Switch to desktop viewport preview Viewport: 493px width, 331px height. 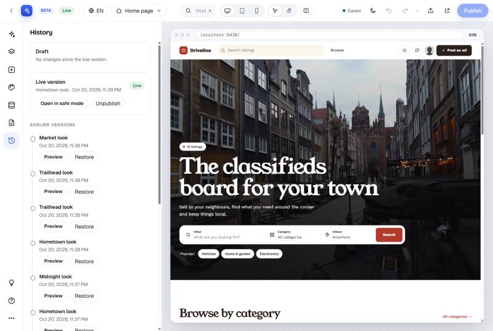point(227,10)
